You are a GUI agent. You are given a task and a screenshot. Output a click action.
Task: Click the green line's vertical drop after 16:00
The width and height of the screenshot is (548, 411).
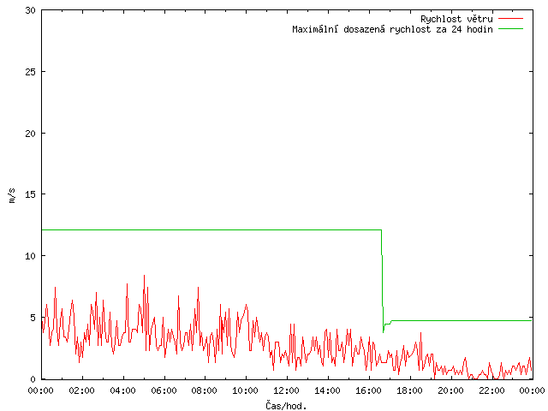(383, 280)
